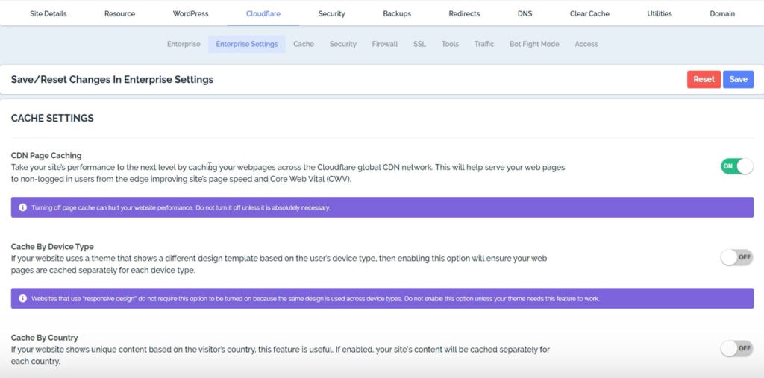The width and height of the screenshot is (764, 378).
Task: Click the info icon in page cache warning
Action: pos(23,207)
